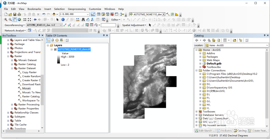The image size is (270, 139).
Task: Toggle List By Selection view
Action: coord(61,40)
